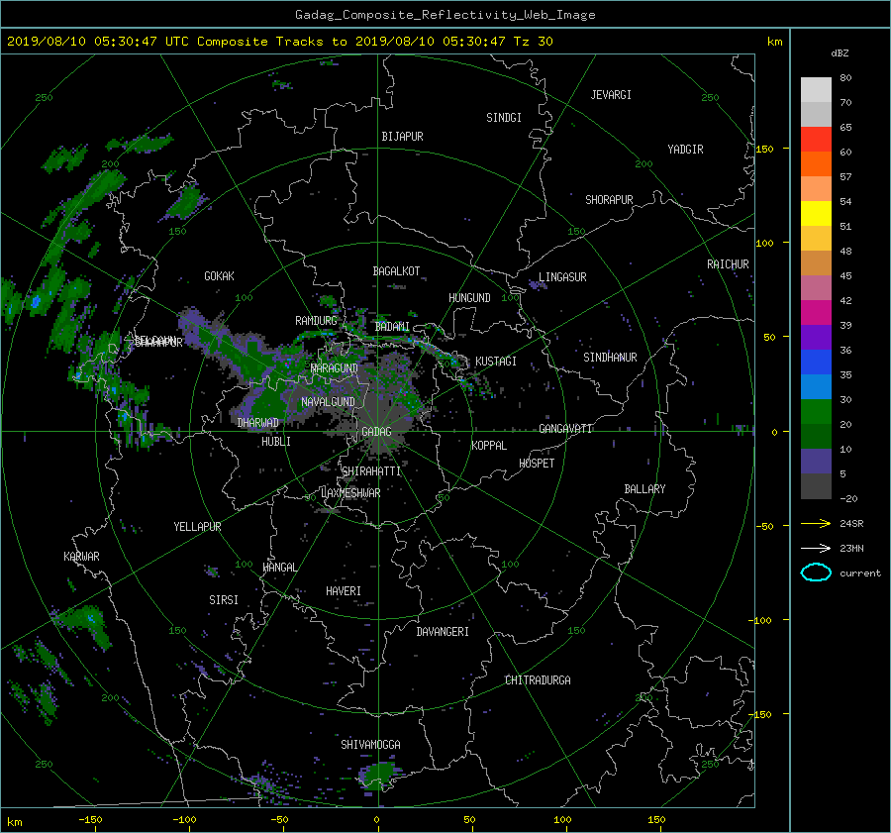This screenshot has height=833, width=891.
Task: Click the HOSPET city label
Action: 537,464
